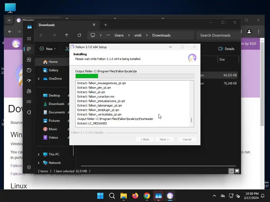Switch to details list view in Explorer
The width and height of the screenshot is (270, 202).
(231, 171)
